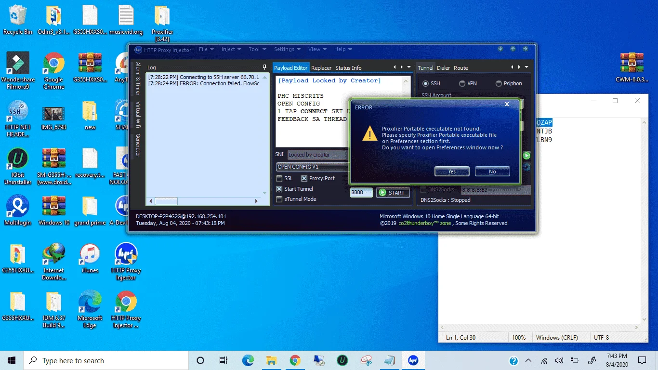Enable the SSL checkbox

(x=279, y=178)
